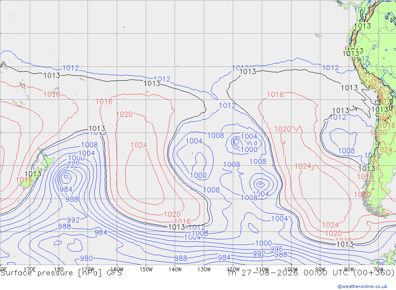The width and height of the screenshot is (396, 290).
Task: Click the red 1024 label near 100W
Action: (303, 166)
